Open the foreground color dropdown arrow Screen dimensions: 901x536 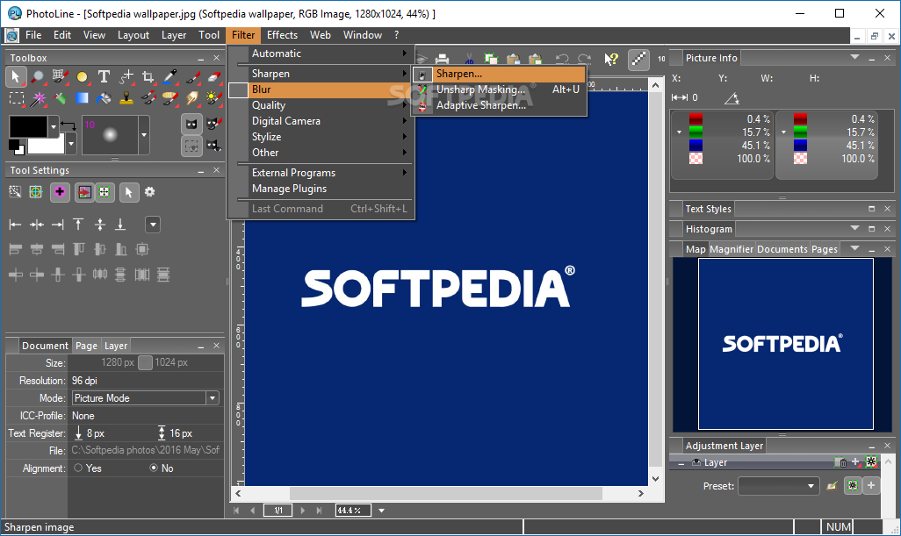click(54, 125)
